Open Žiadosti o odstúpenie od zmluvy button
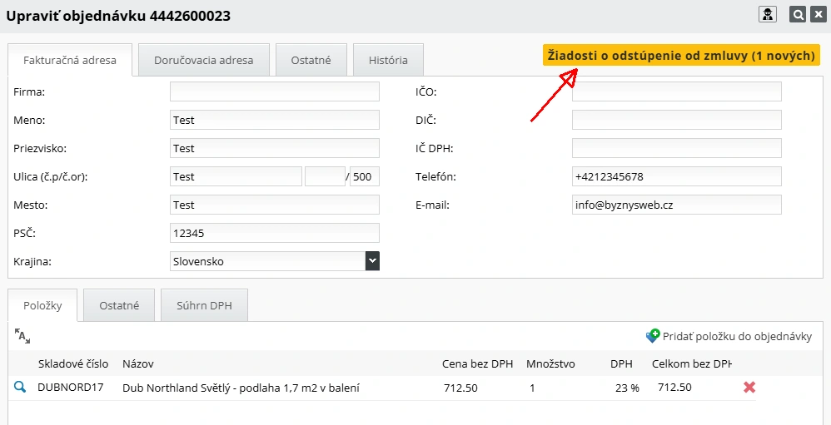The image size is (831, 425). coord(681,55)
